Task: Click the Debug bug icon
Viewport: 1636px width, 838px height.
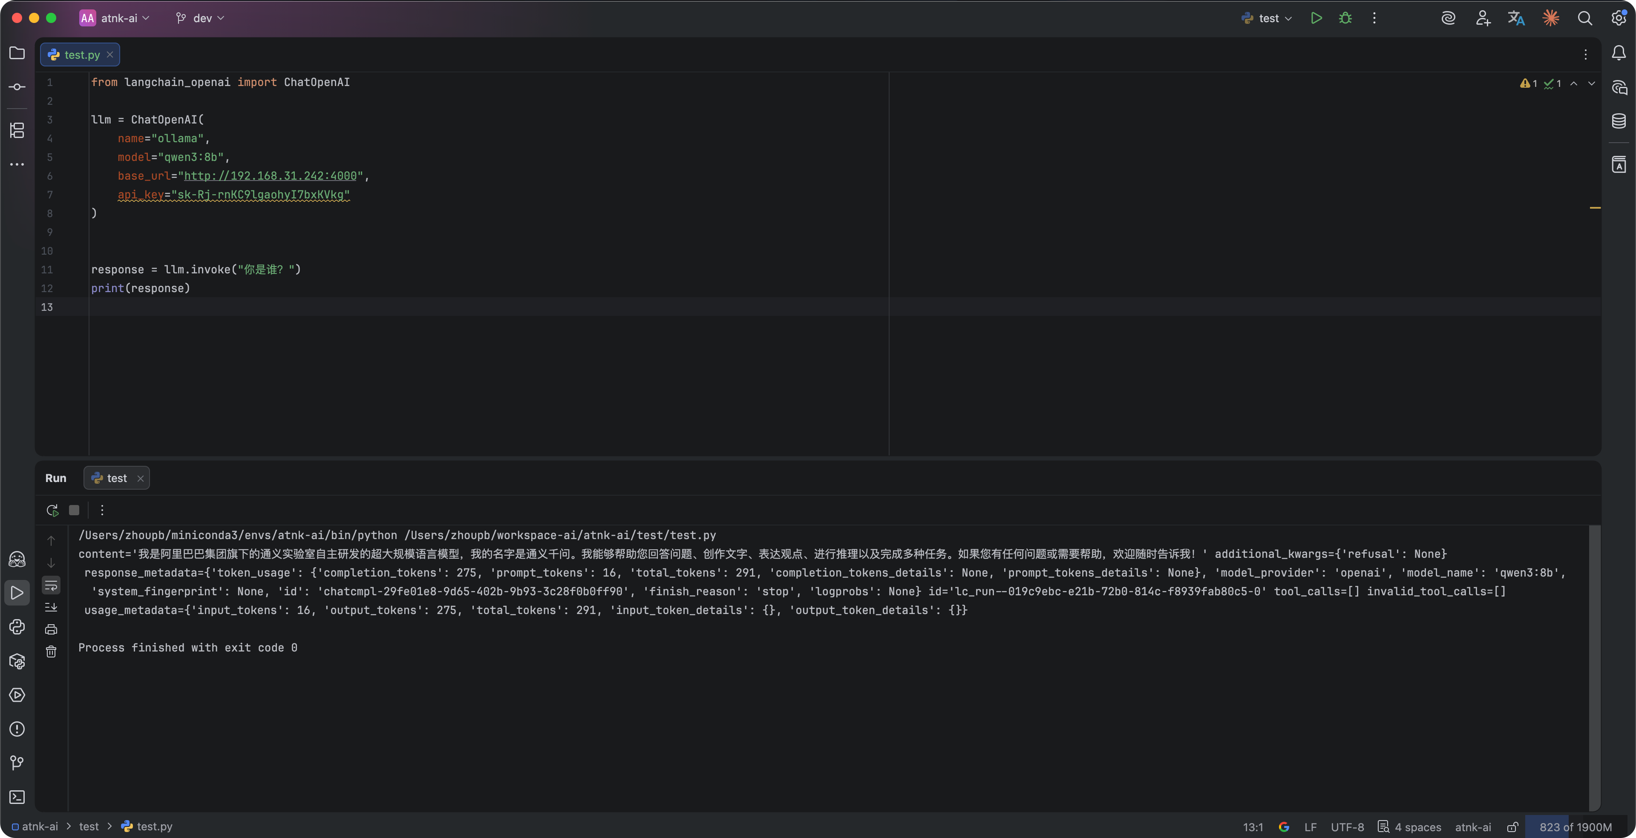Action: coord(1345,18)
